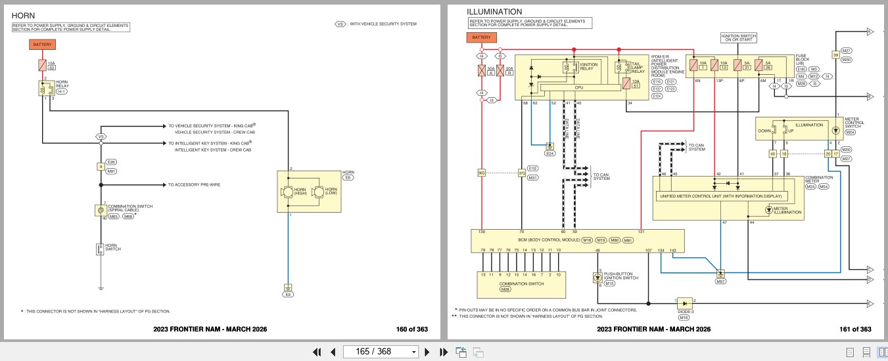888x361 pixels.
Task: Switch to single page view
Action: (x=850, y=352)
